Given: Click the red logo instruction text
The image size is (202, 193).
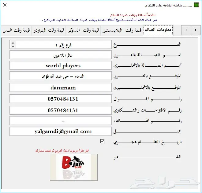Looking at the screenshot, I should tap(62, 151).
